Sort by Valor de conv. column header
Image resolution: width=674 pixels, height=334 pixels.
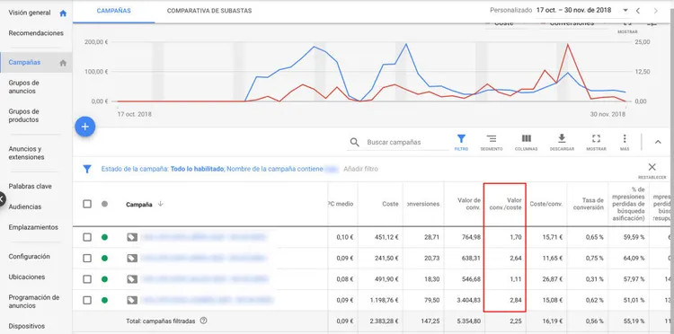[469, 204]
